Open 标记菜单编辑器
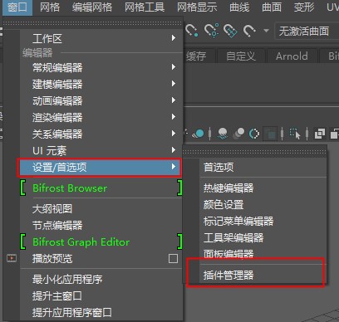The image size is (339, 322). pos(263,222)
